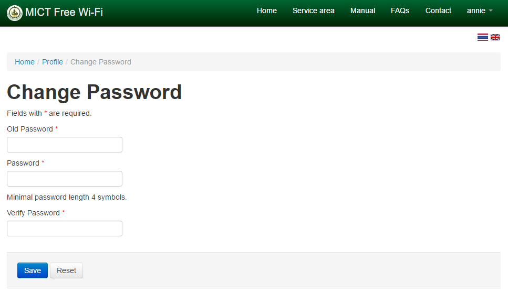
Task: Open FAQs from the top navigation
Action: tap(400, 10)
